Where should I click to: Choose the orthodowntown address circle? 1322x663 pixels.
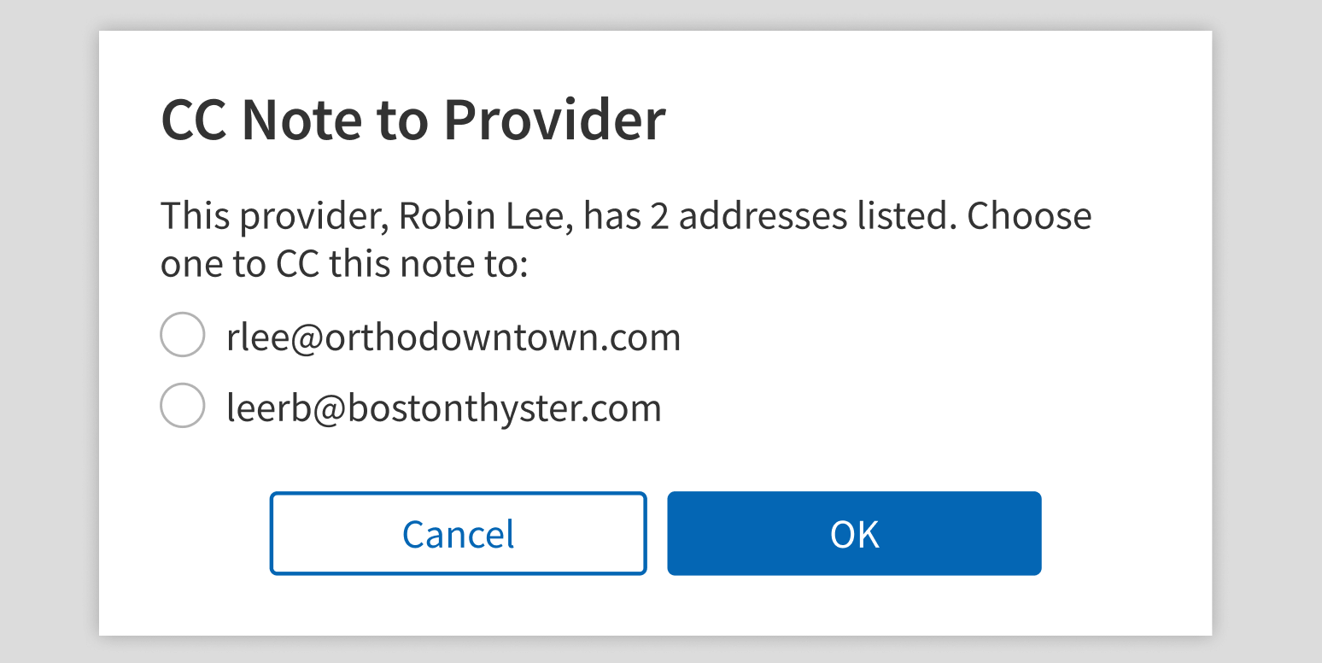[182, 335]
